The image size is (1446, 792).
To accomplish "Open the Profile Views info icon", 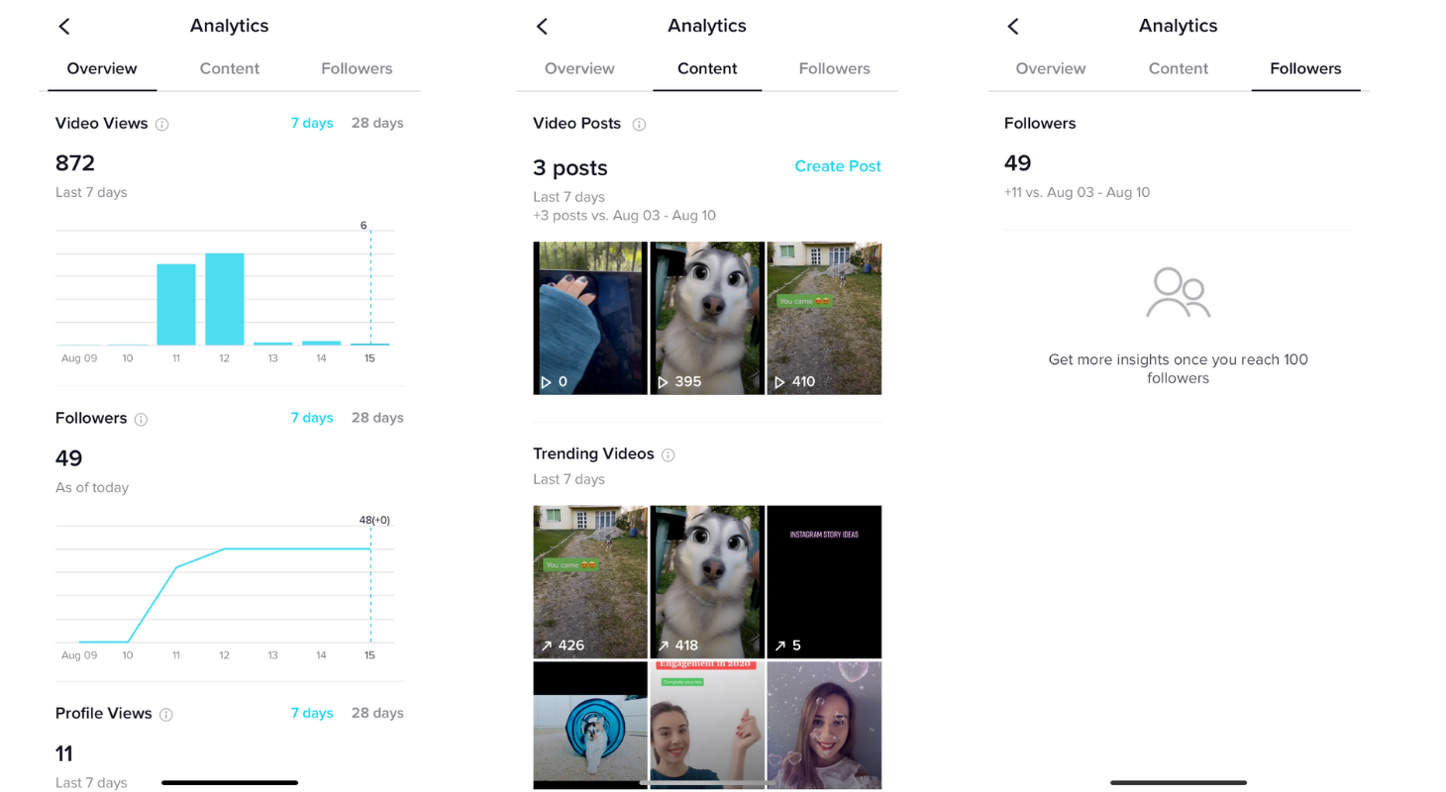I will pyautogui.click(x=166, y=714).
